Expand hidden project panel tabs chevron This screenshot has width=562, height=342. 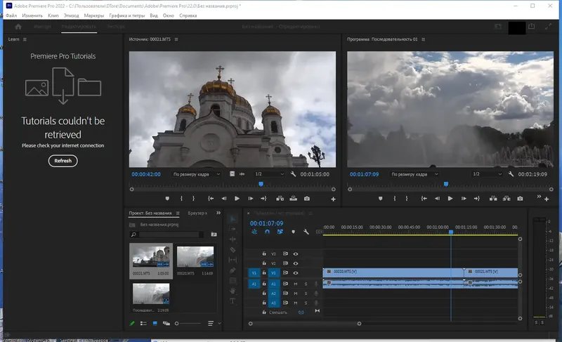(x=217, y=213)
